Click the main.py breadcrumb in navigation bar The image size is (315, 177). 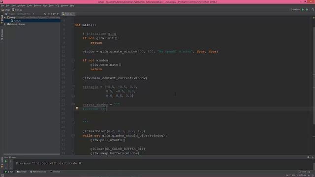[x=17, y=10]
